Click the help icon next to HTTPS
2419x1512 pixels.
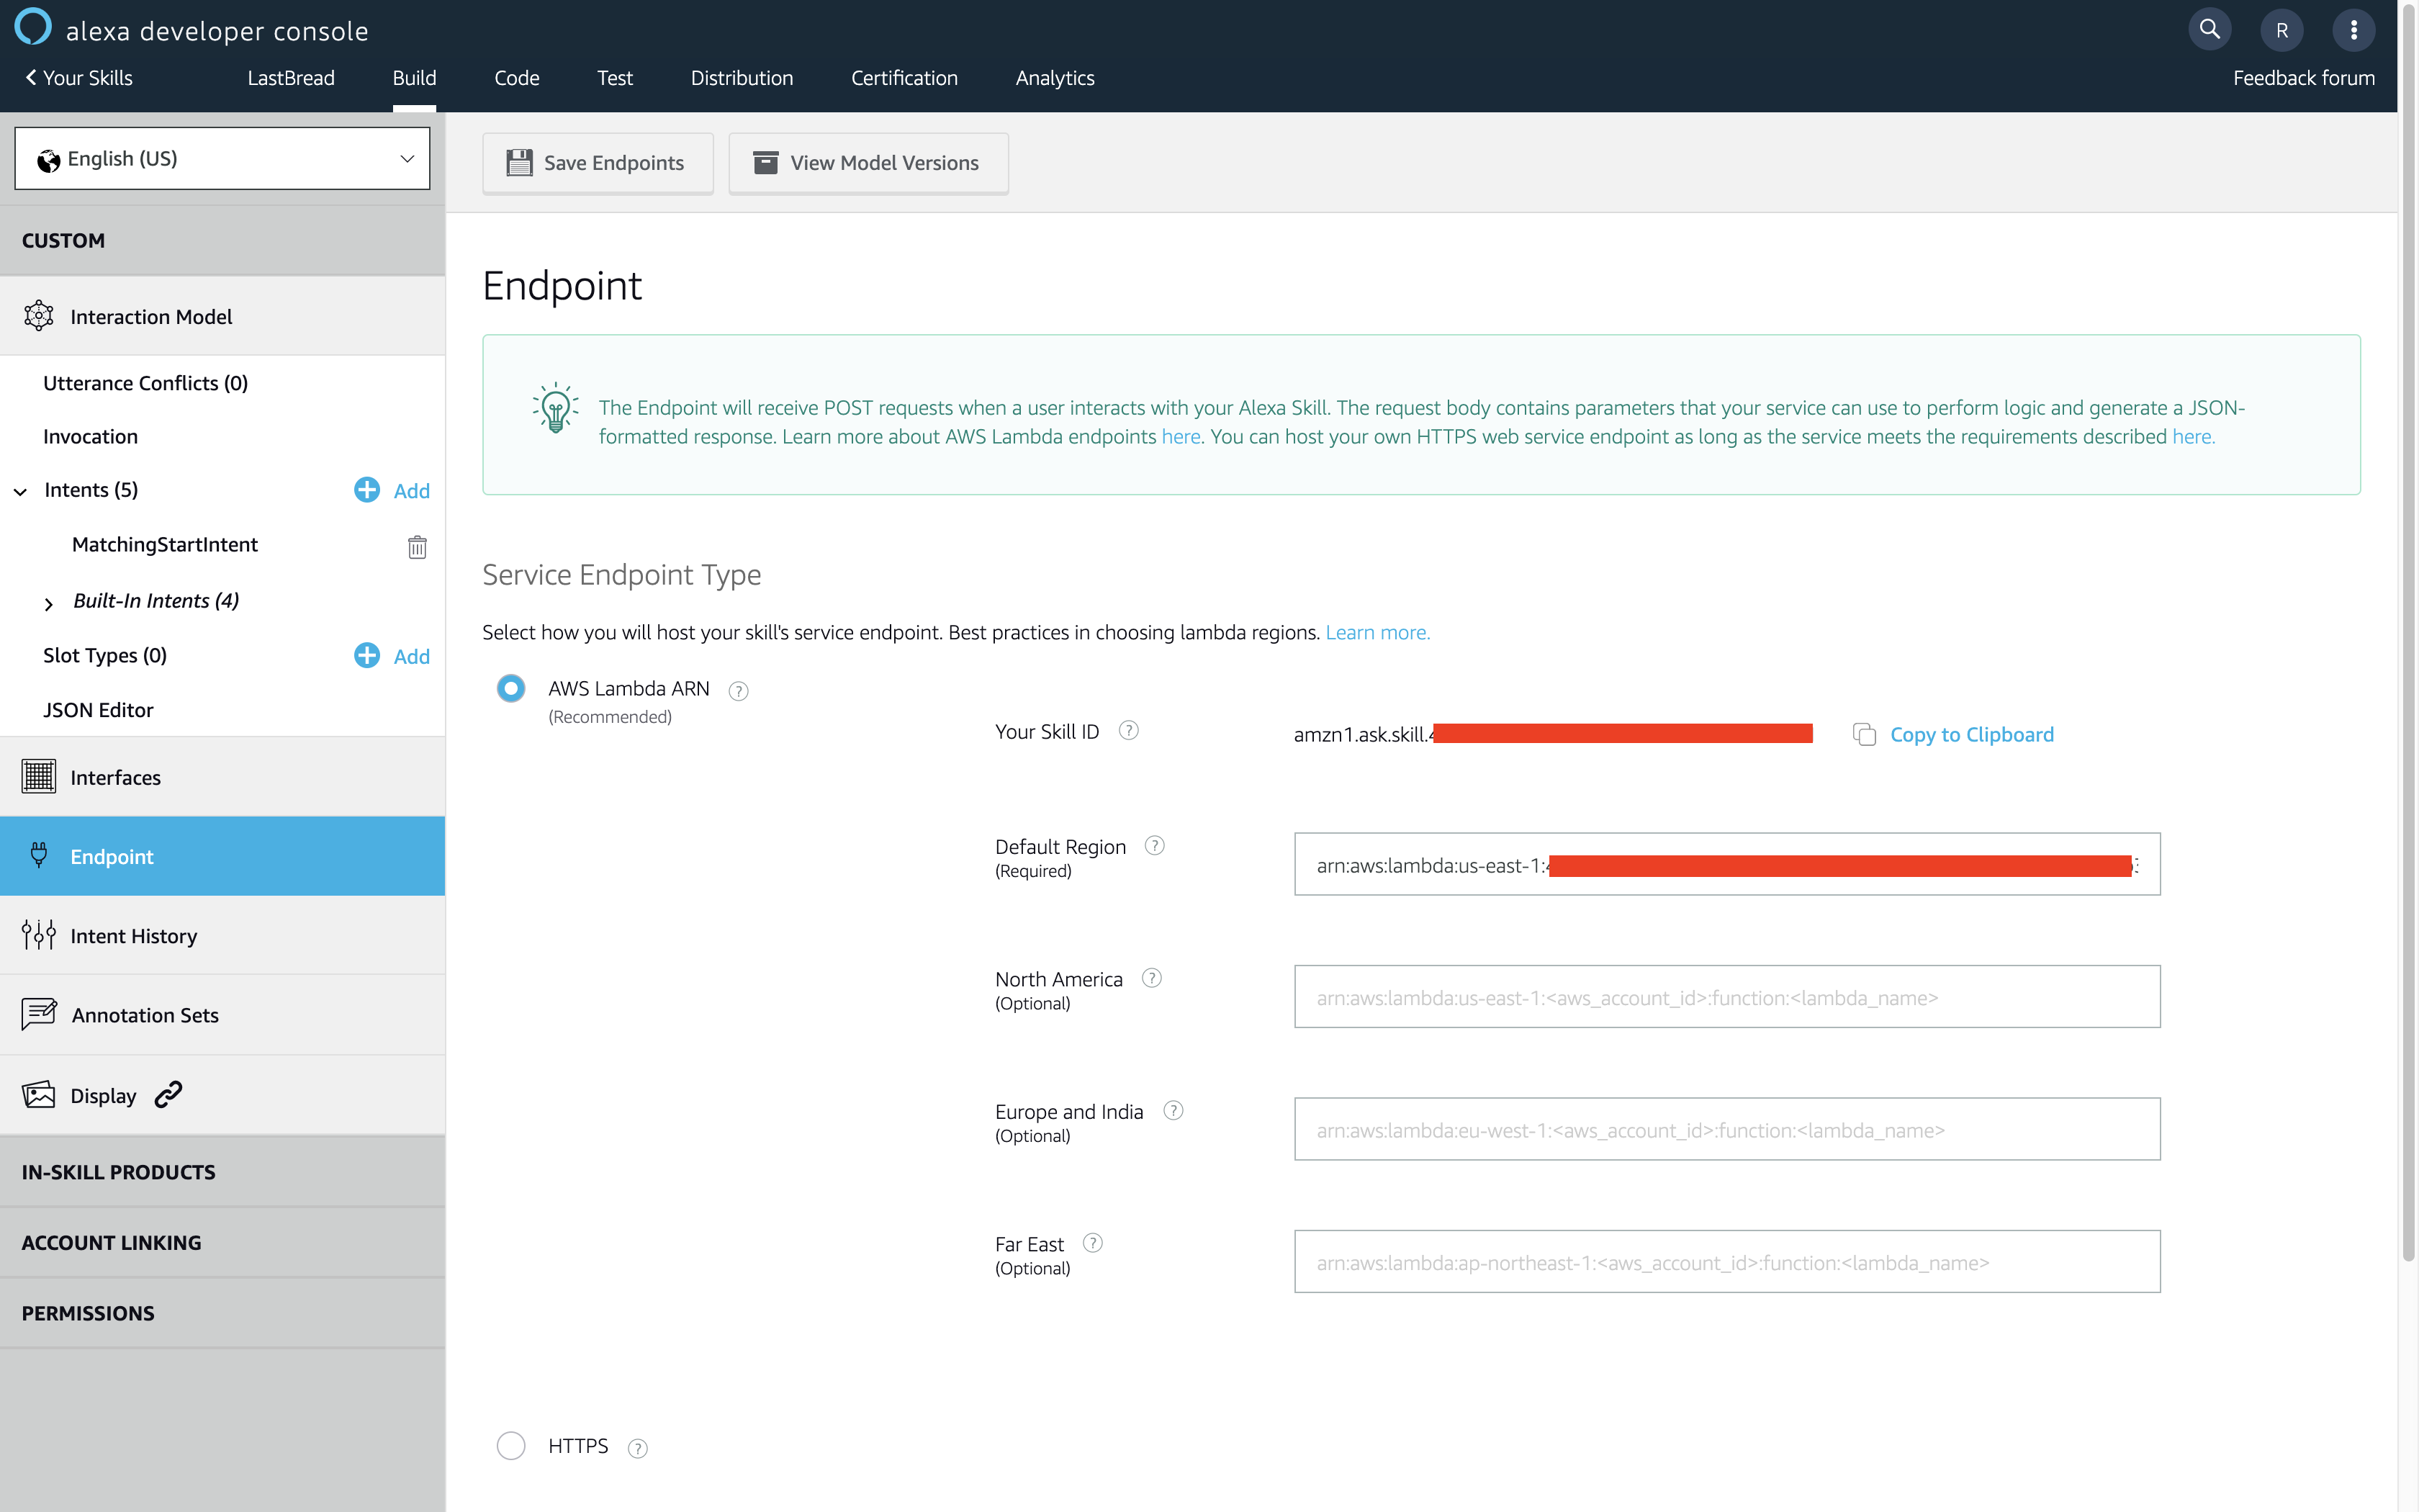tap(638, 1448)
